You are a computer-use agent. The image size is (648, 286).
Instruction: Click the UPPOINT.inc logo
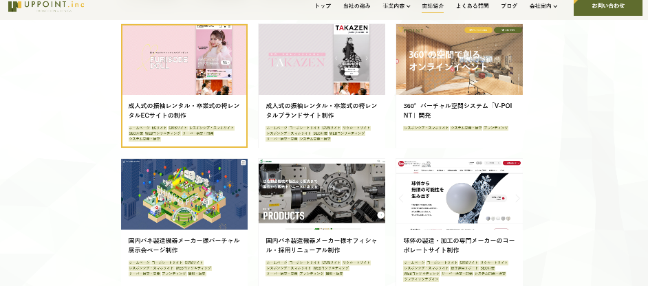pyautogui.click(x=47, y=7)
